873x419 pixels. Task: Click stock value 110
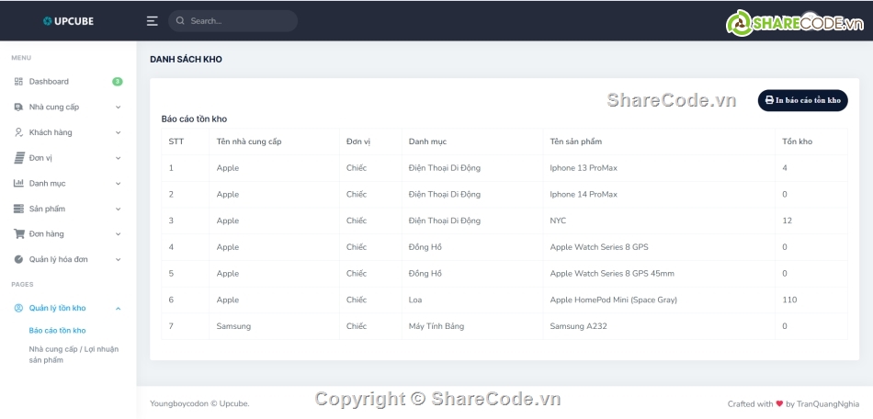[789, 300]
